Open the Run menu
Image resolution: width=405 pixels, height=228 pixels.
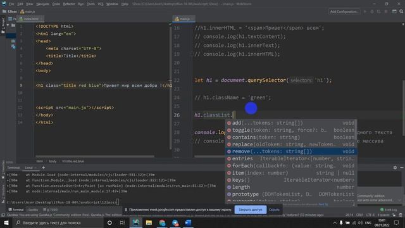click(x=81, y=4)
